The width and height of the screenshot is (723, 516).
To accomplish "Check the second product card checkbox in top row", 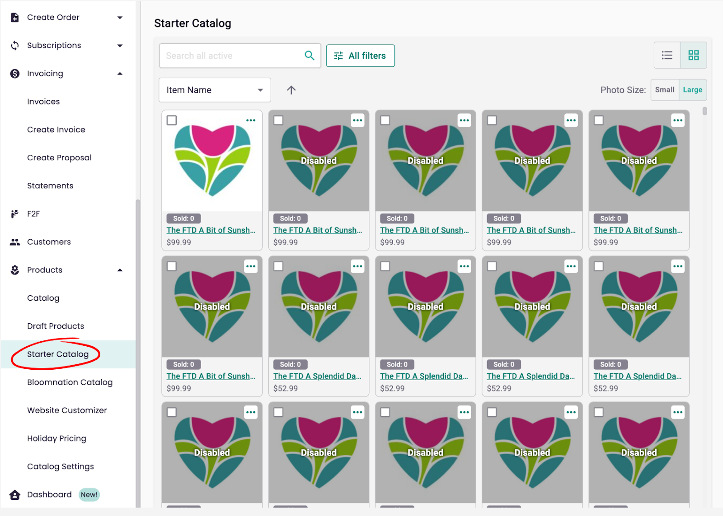I will point(278,120).
